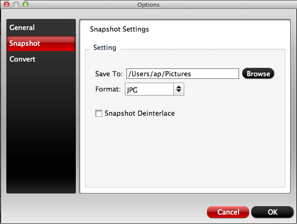Click the Save To path field

(x=183, y=74)
